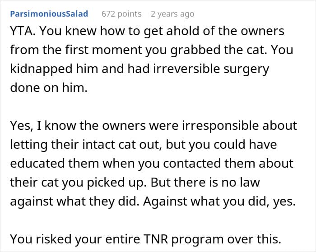The image size is (316, 252).
Task: Click the sentence "Against what you did, yes."
Action: [219, 201]
